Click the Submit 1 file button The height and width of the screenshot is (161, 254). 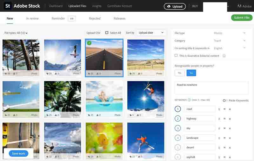[242, 18]
